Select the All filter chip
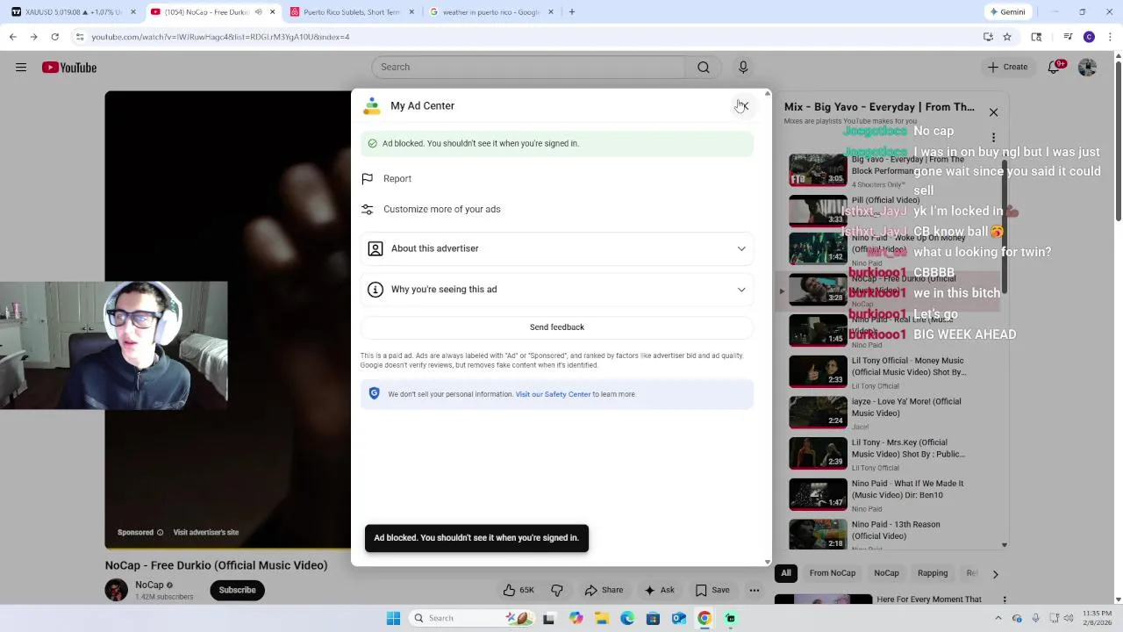This screenshot has width=1123, height=632. [x=786, y=574]
